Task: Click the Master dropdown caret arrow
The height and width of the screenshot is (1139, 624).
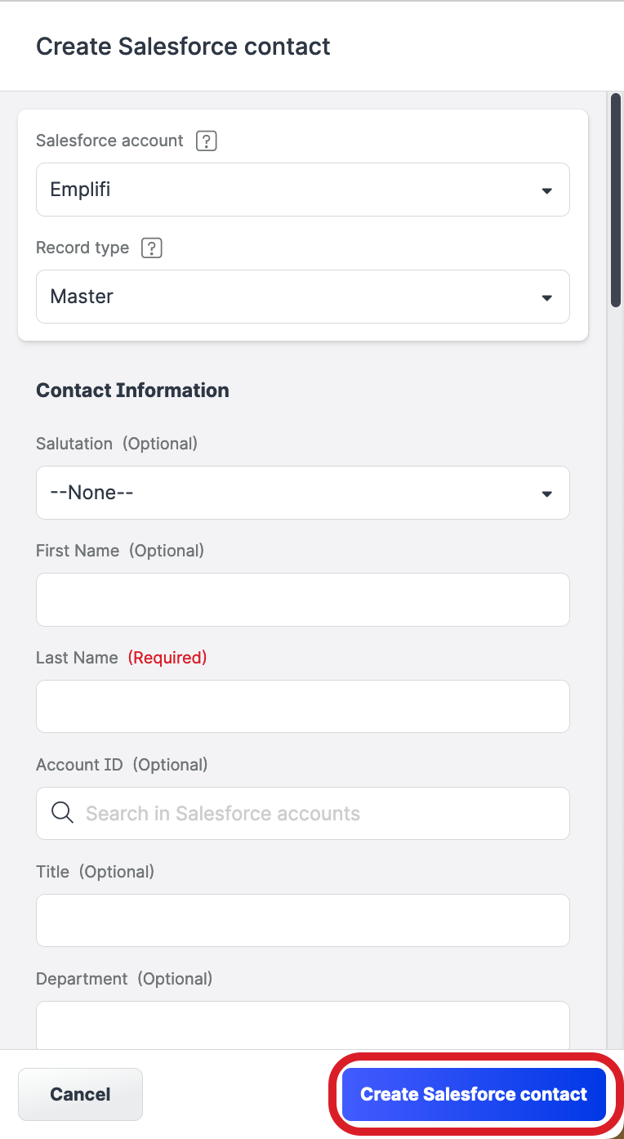Action: coord(547,297)
